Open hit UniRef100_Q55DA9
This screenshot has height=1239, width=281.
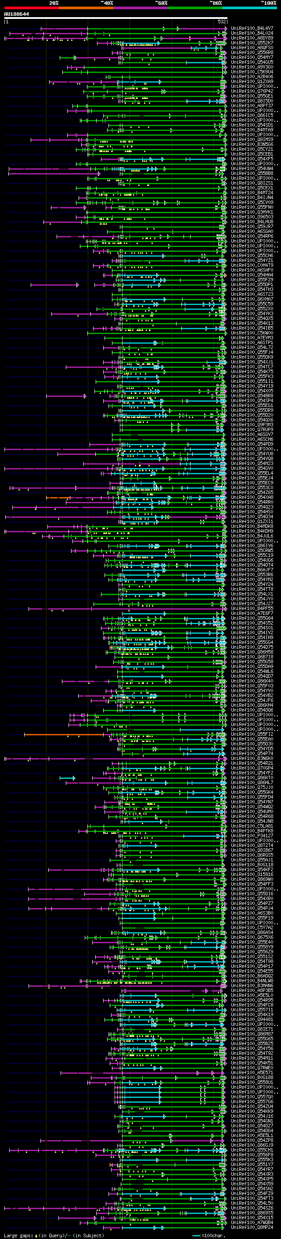pyautogui.click(x=252, y=667)
